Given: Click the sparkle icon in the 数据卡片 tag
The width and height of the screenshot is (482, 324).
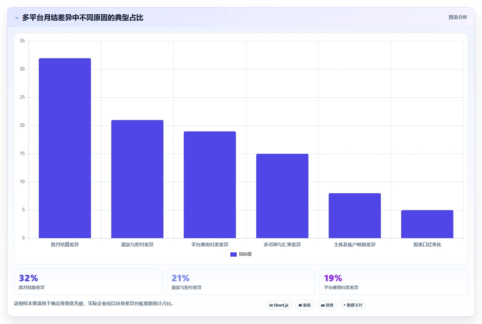Looking at the screenshot, I should pos(345,305).
